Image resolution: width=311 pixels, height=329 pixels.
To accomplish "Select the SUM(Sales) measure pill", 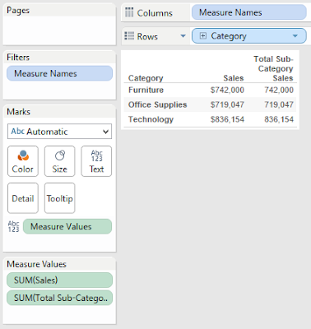I will (x=59, y=280).
